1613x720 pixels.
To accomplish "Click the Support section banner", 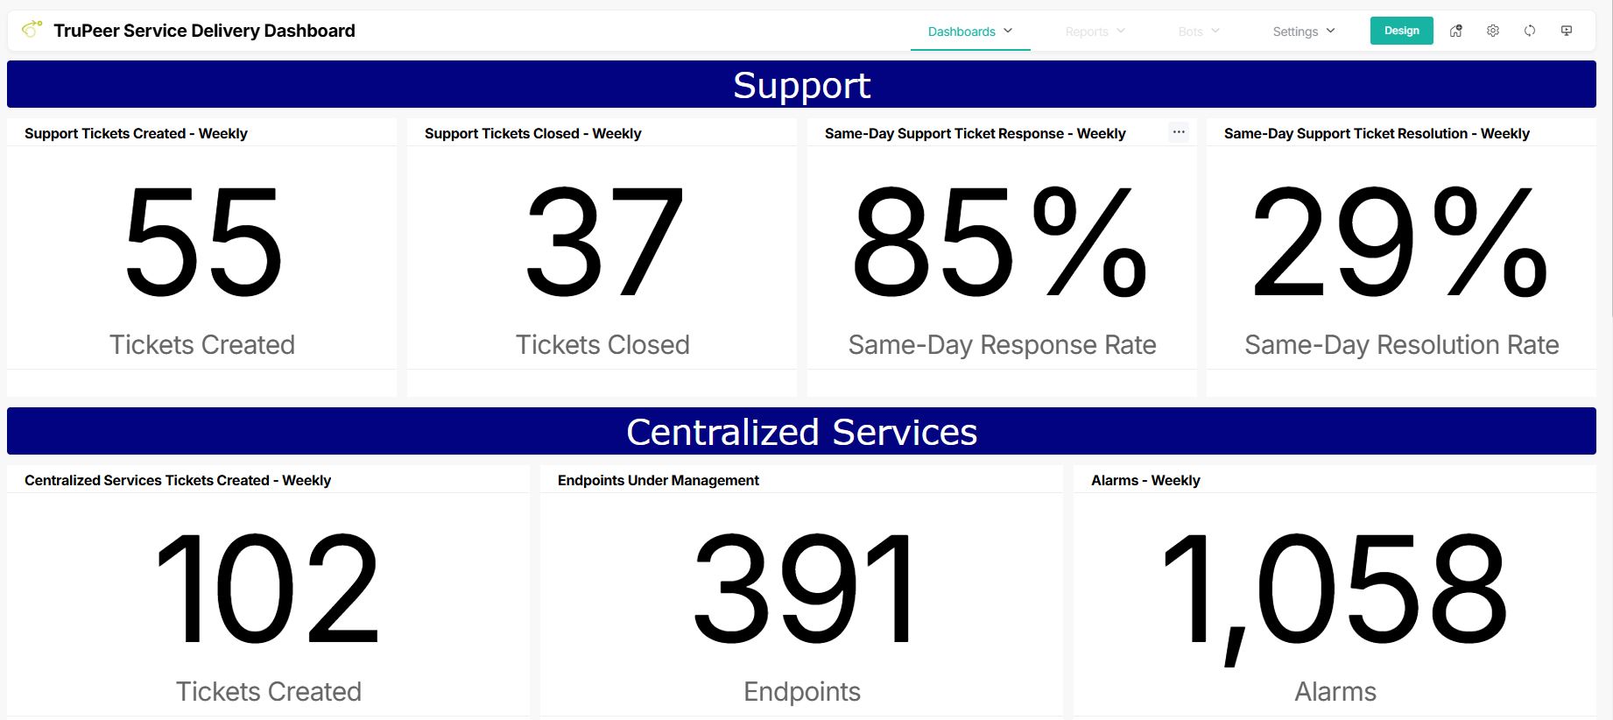I will tap(801, 83).
